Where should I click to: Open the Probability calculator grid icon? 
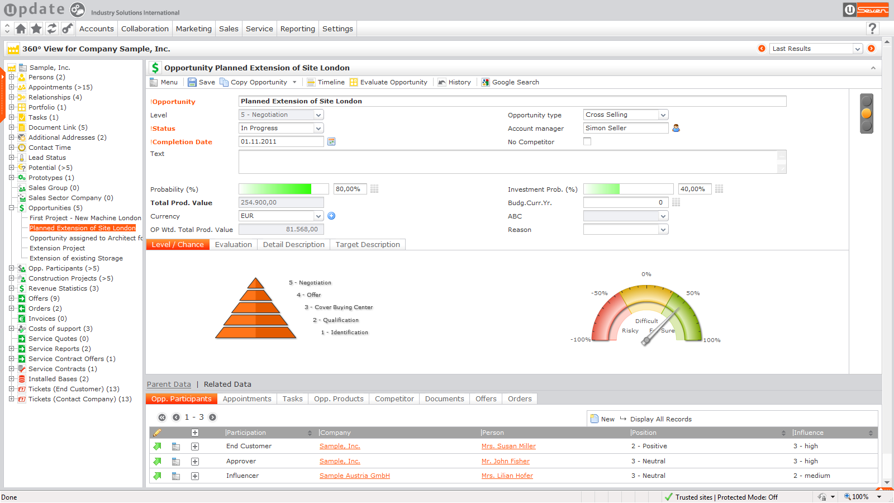(x=374, y=189)
